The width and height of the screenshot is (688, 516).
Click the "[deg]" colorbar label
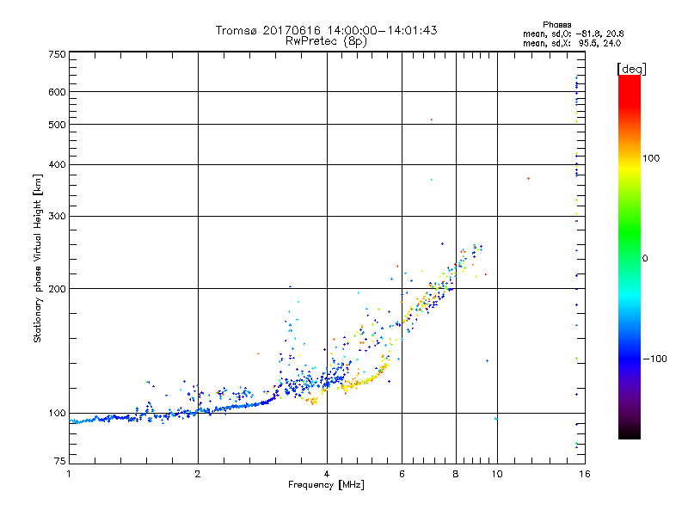click(631, 69)
